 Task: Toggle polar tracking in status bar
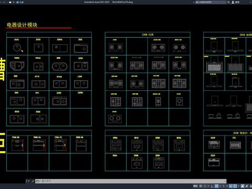[216, 186]
